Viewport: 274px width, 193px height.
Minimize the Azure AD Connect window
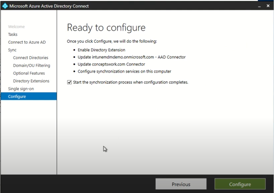[x=259, y=6]
